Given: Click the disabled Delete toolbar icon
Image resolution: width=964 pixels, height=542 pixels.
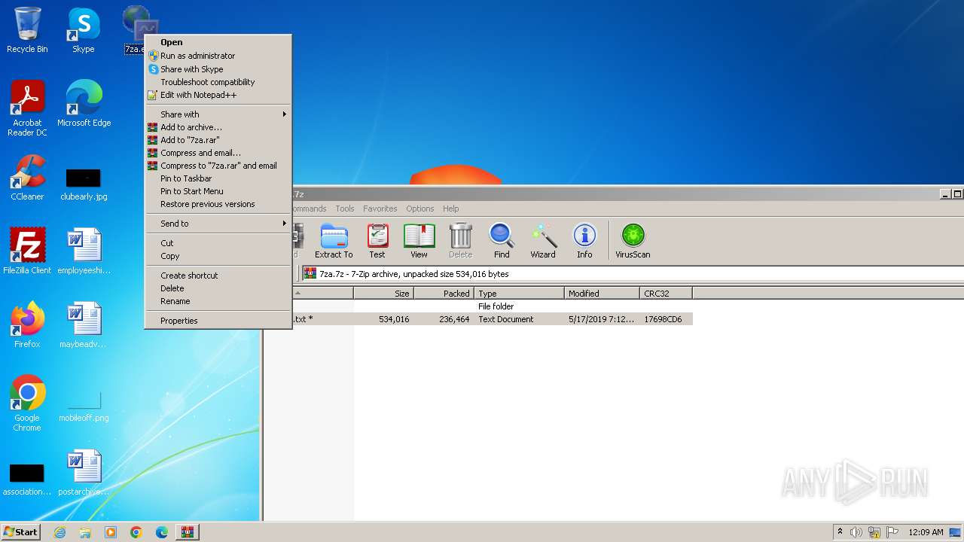Looking at the screenshot, I should click(460, 241).
